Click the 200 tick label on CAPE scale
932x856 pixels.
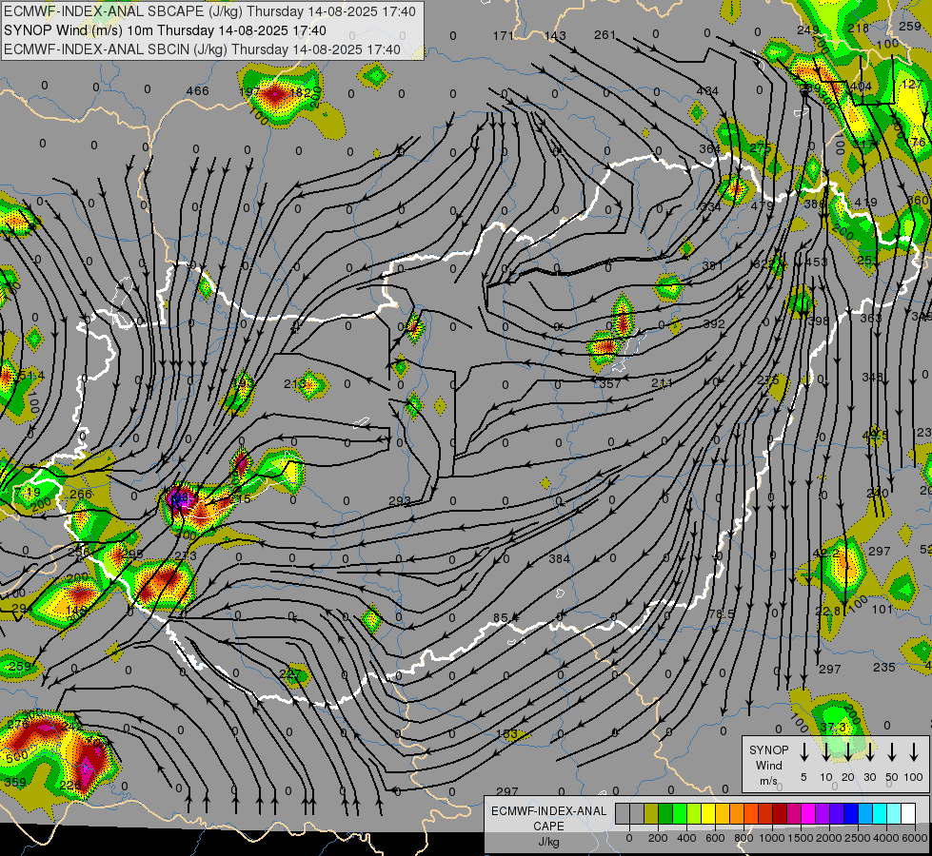tap(658, 838)
